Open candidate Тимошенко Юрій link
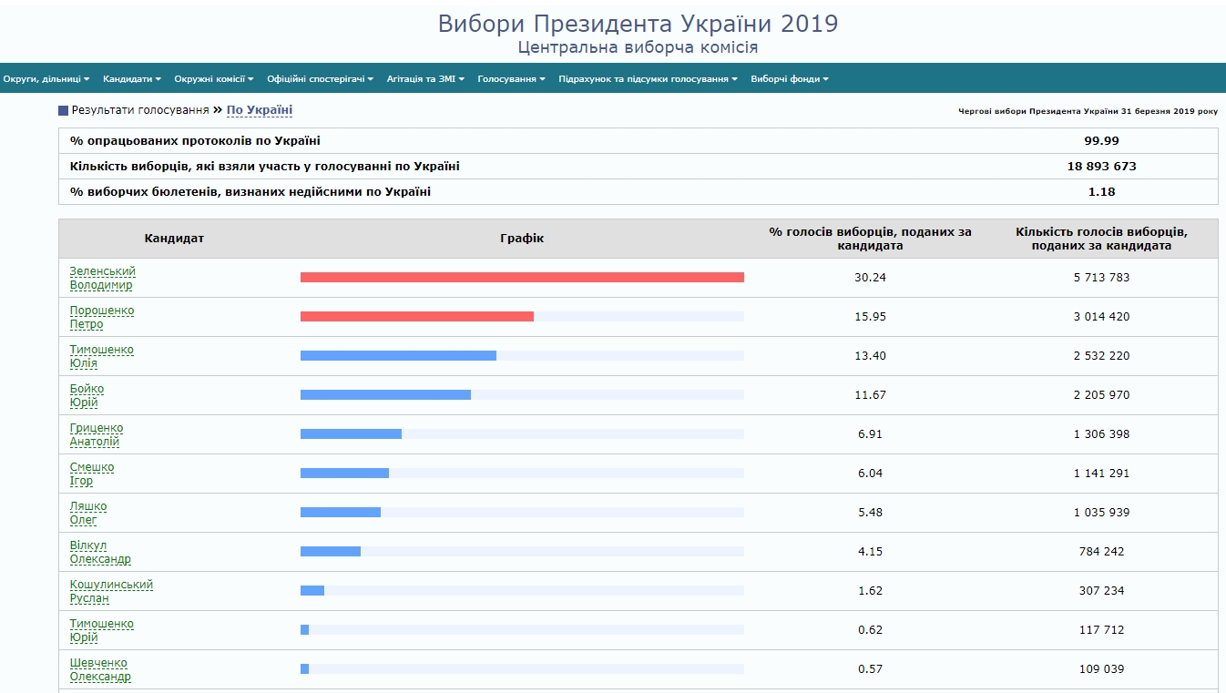 (102, 630)
